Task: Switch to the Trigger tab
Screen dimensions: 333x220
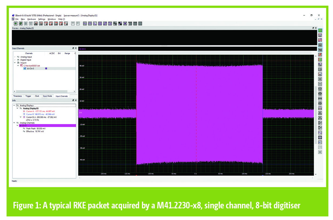Action: click(x=28, y=96)
